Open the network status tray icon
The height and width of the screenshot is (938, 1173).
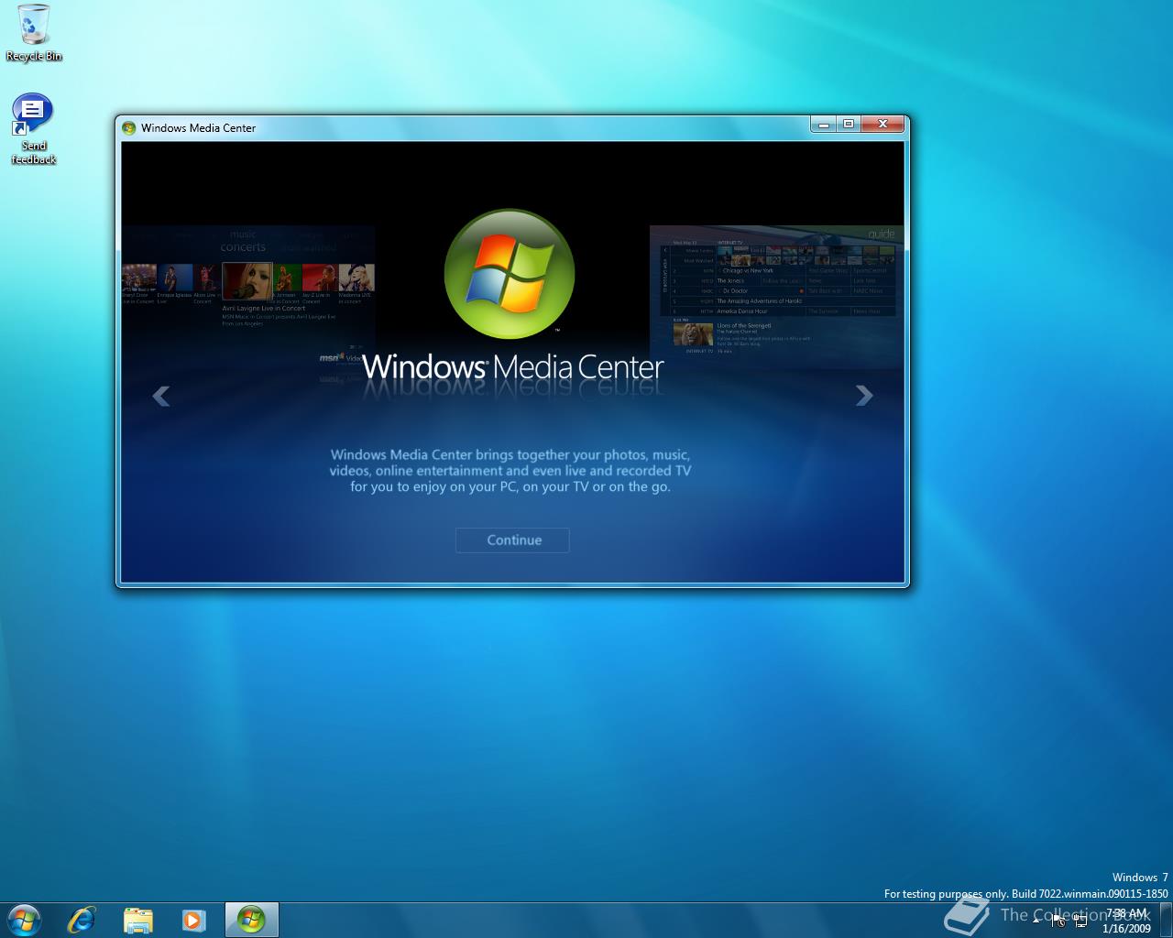click(x=1080, y=921)
